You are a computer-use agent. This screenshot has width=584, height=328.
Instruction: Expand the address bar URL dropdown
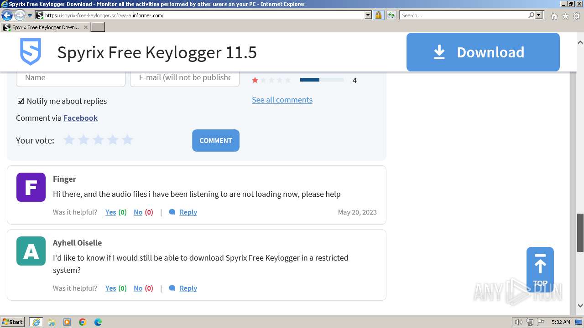click(x=368, y=15)
